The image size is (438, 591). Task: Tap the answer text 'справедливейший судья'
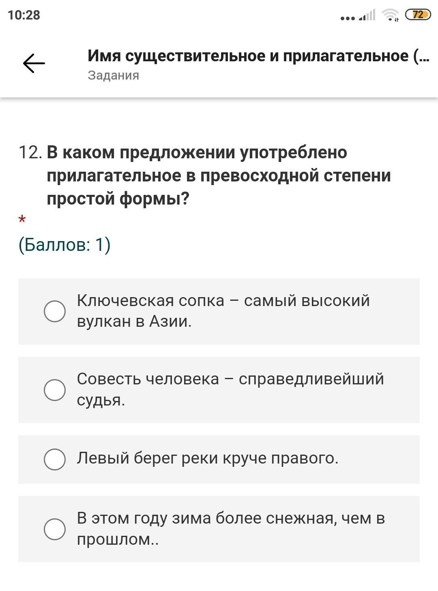tap(230, 389)
